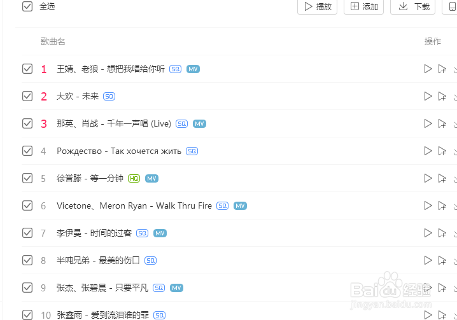This screenshot has height=320, width=457.
Task: Open MV for 千年一声唱 (Live)
Action: click(199, 124)
